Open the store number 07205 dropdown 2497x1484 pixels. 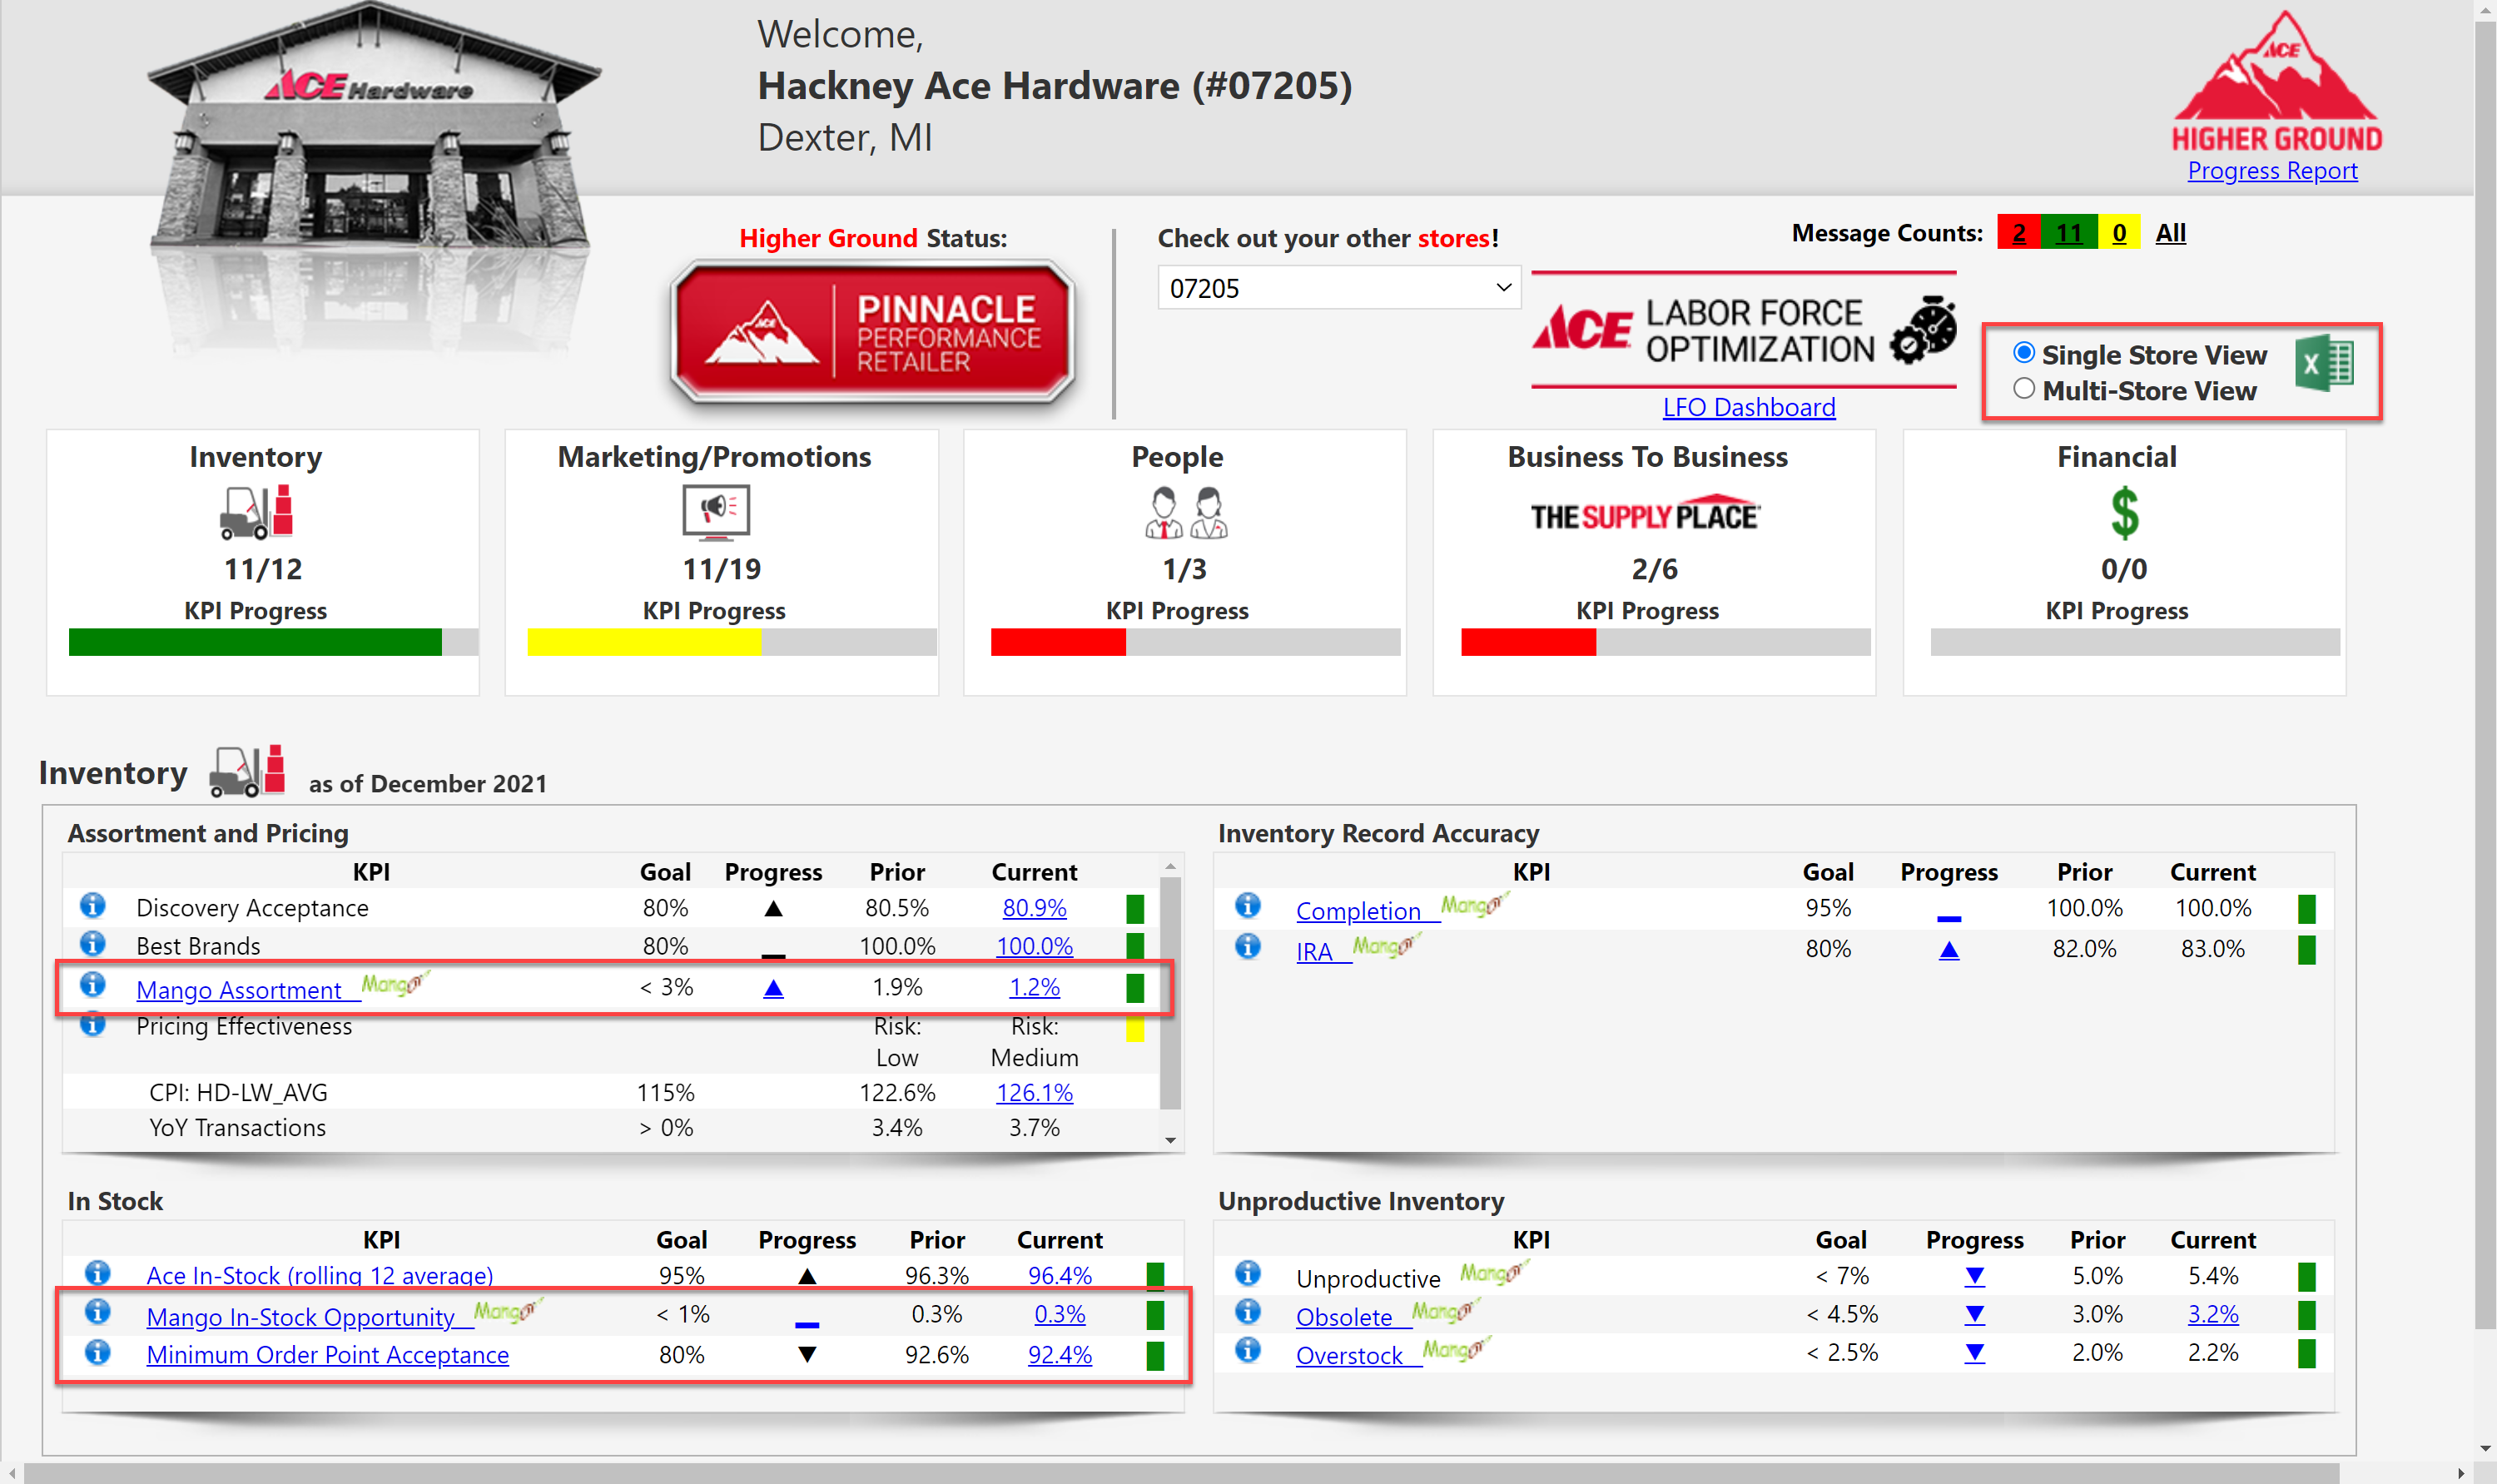click(x=1339, y=287)
